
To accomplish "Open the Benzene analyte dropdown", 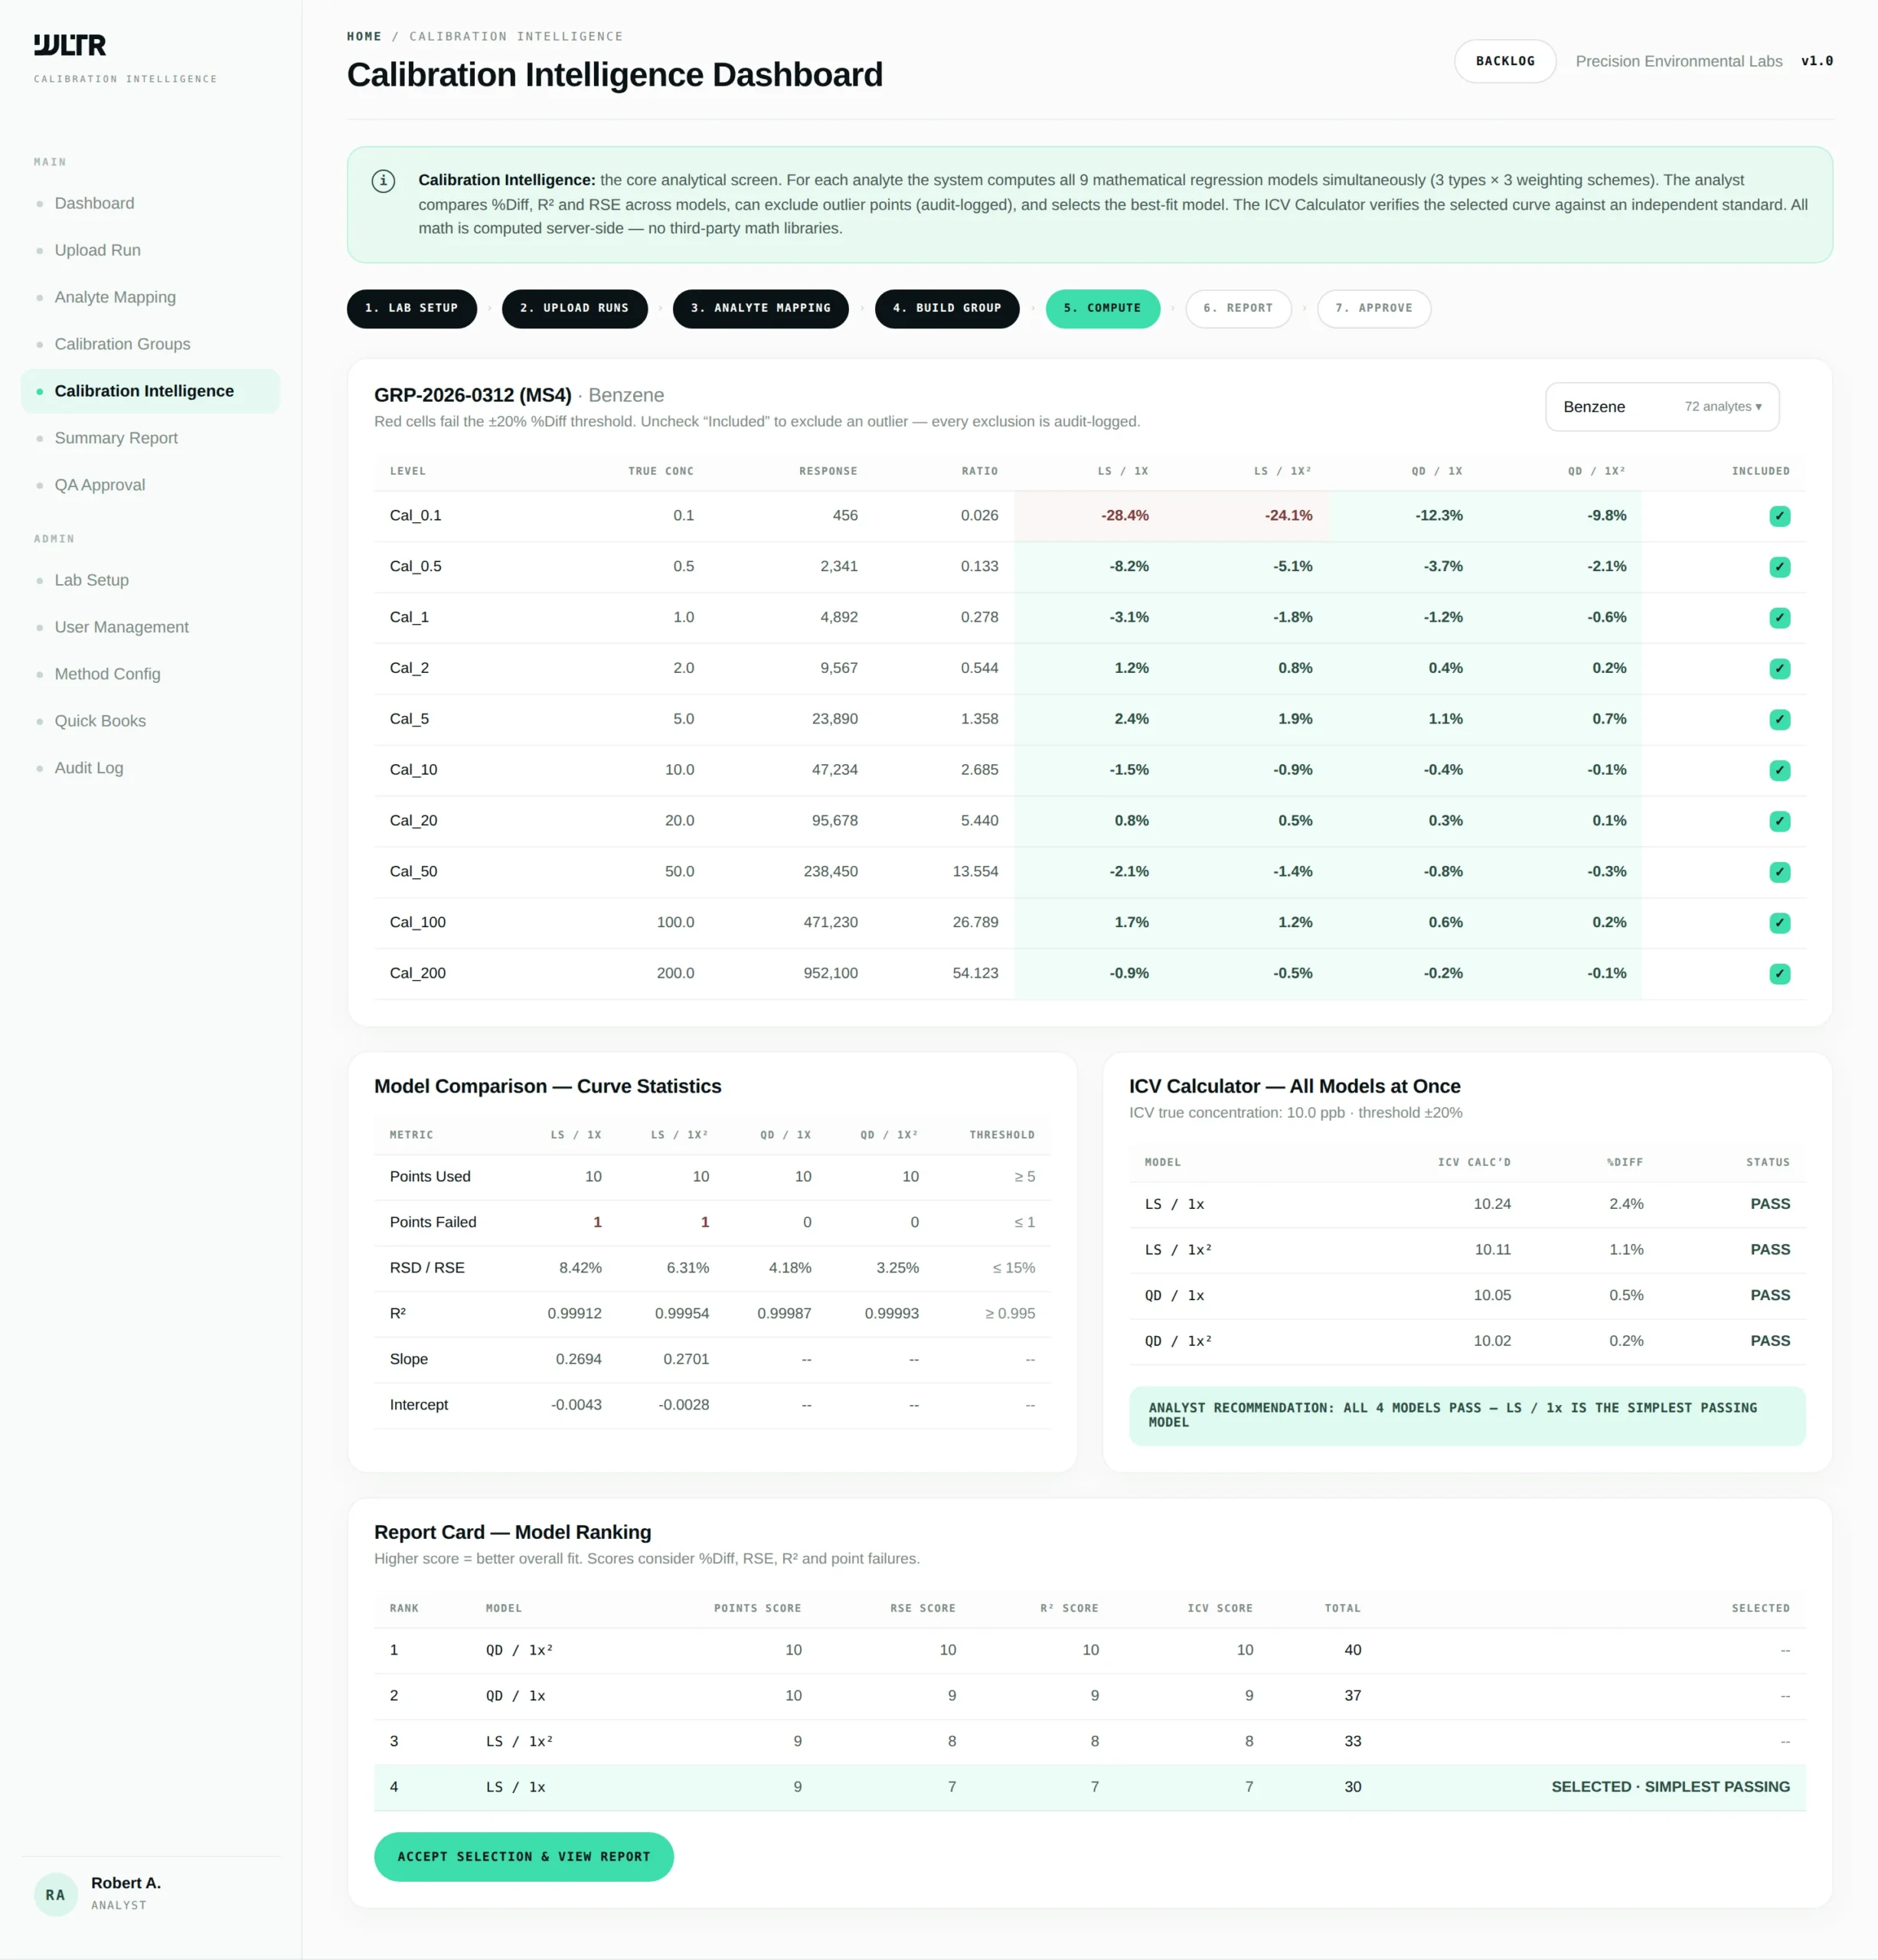I will [x=1661, y=407].
